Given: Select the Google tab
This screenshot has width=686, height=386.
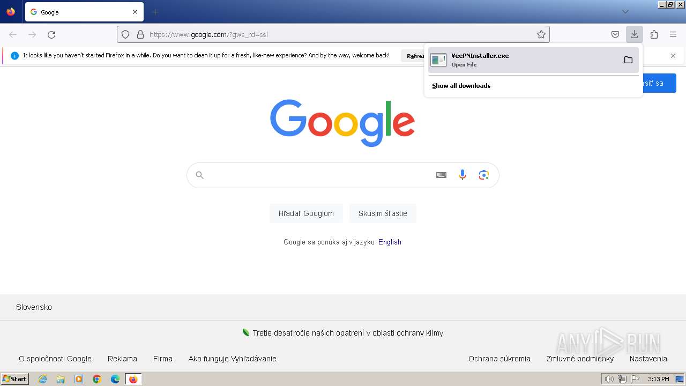Looking at the screenshot, I should 84,12.
